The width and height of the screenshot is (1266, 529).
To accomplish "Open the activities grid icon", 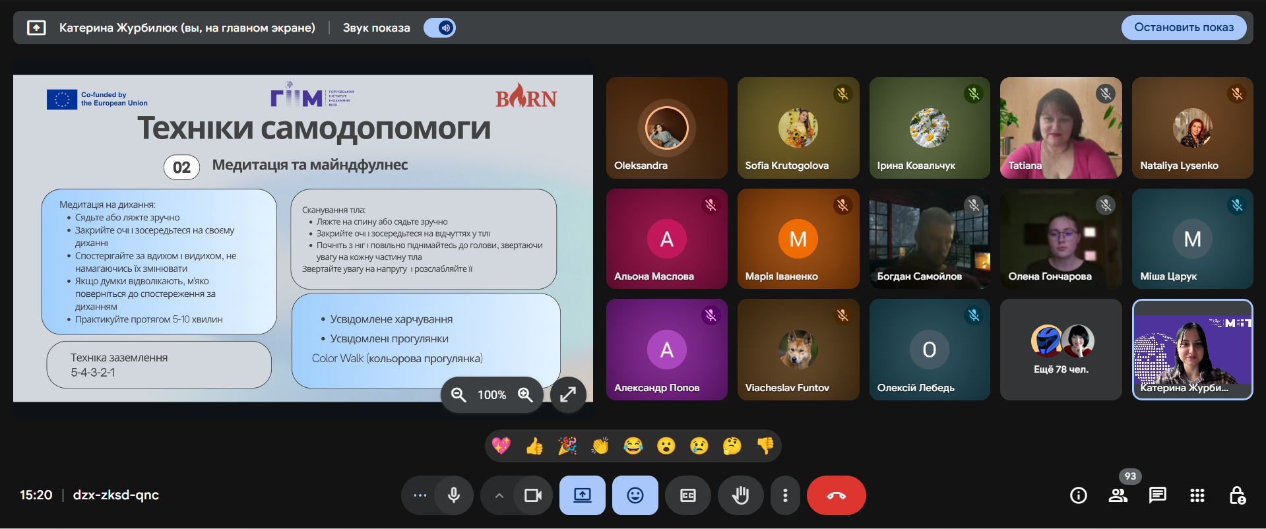I will pos(1197,495).
